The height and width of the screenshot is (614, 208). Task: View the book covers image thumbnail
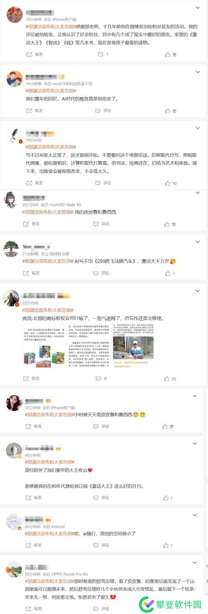[x=44, y=346]
